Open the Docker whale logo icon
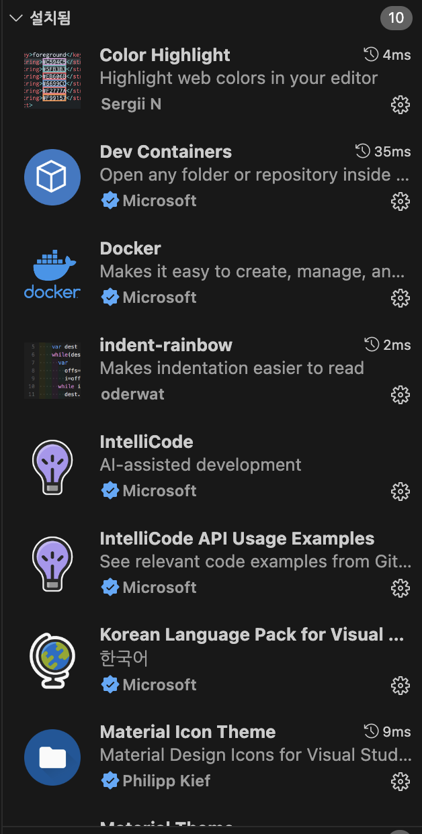The width and height of the screenshot is (422, 834). (52, 274)
